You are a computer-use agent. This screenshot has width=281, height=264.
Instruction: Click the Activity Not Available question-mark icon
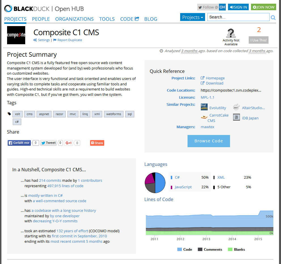click(x=231, y=33)
